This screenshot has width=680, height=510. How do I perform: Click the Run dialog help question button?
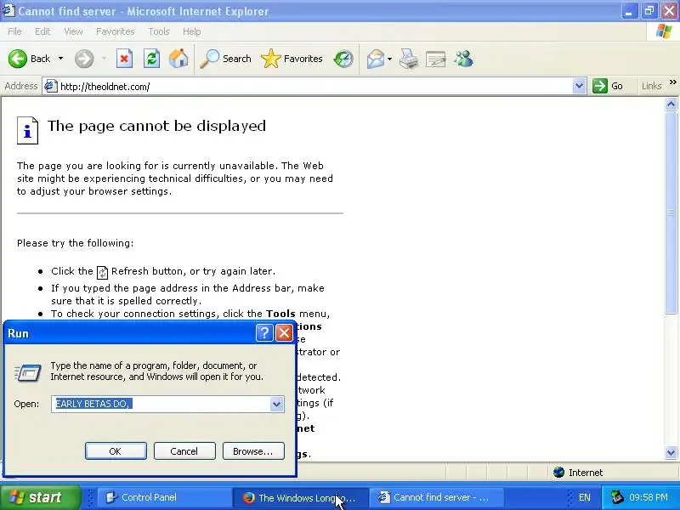(264, 333)
